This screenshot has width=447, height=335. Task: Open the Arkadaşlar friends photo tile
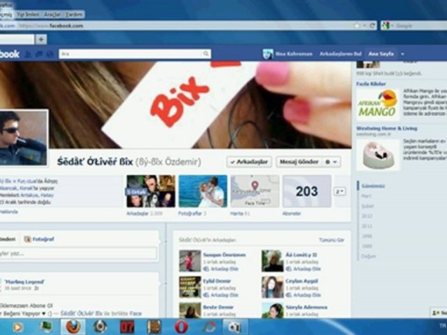[151, 191]
